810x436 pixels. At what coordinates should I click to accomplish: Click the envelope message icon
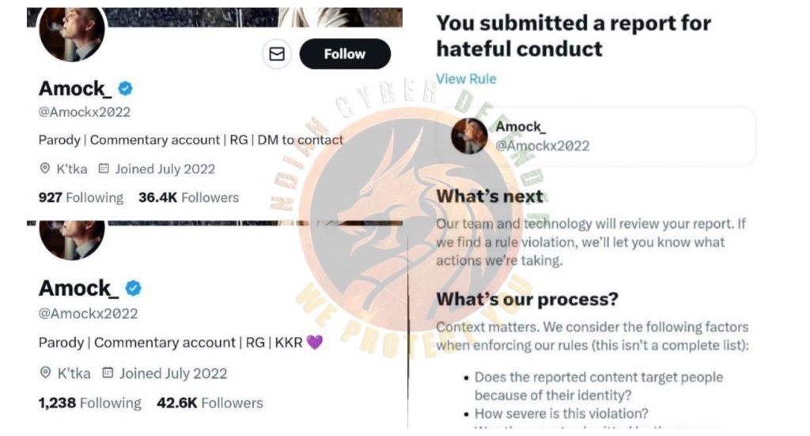click(277, 54)
